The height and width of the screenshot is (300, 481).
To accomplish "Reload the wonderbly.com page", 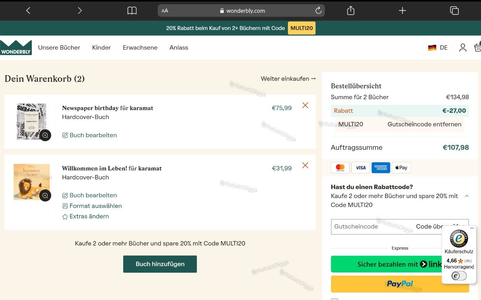I will pos(319,10).
